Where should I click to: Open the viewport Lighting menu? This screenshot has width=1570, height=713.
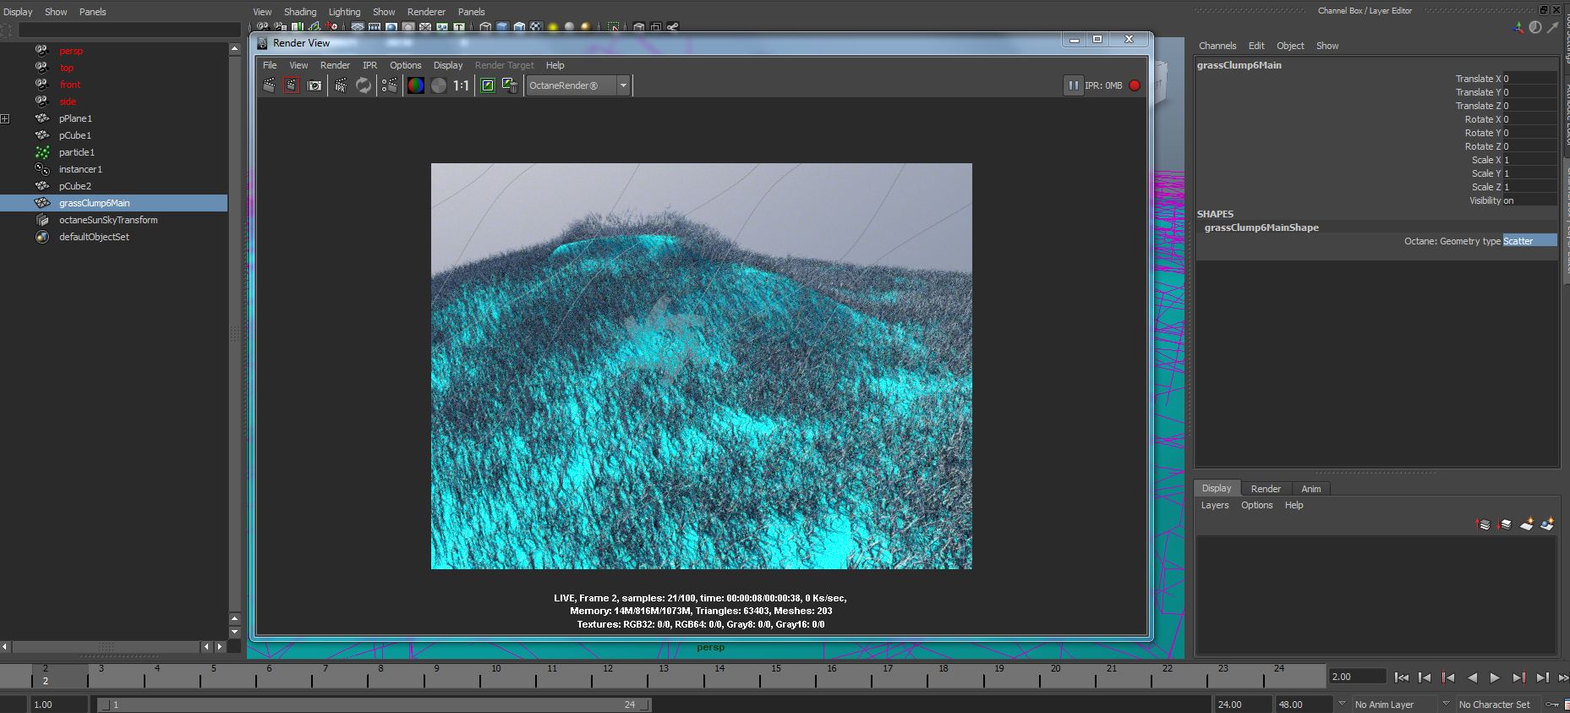click(344, 12)
